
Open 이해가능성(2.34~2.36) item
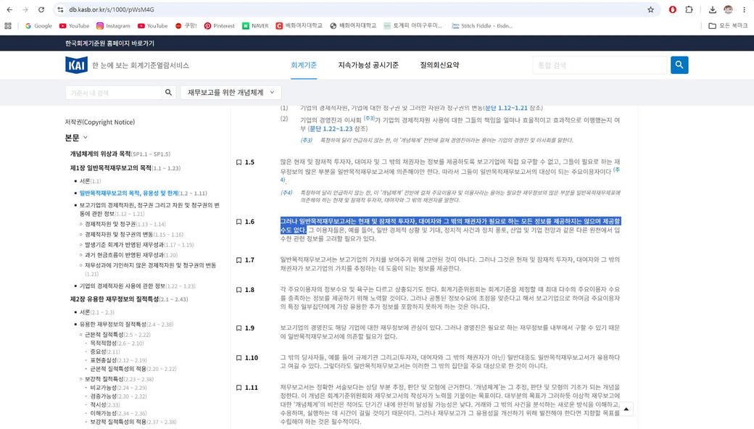tap(118, 414)
